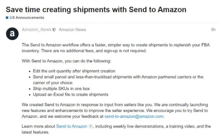Click the Save time creating shipments topic title
Screen dimensions: 220x140
click(x=96, y=10)
